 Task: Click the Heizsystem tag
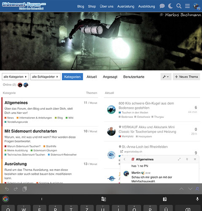pyautogui.click(x=144, y=136)
